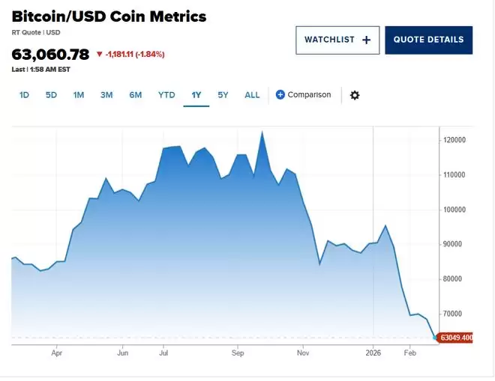Click the red down arrow price indicator
This screenshot has width=495, height=381.
[x=98, y=55]
